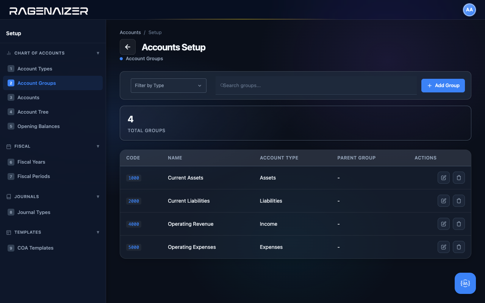Click the search magnifier icon
Screen dimensions: 485x303
point(222,86)
